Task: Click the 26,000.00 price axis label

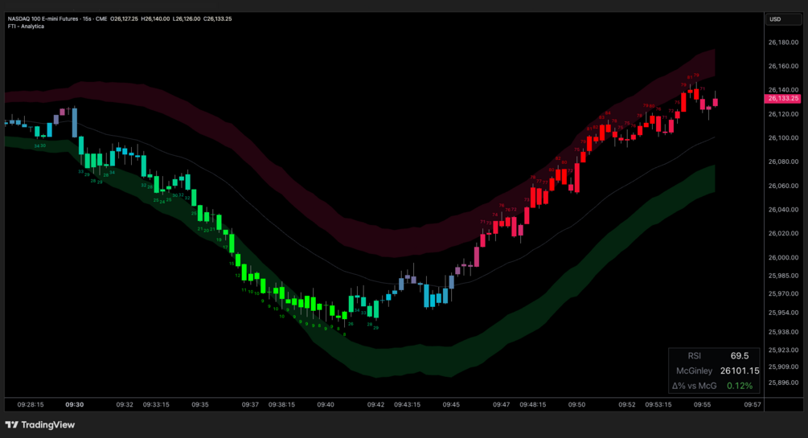Action: [x=783, y=257]
